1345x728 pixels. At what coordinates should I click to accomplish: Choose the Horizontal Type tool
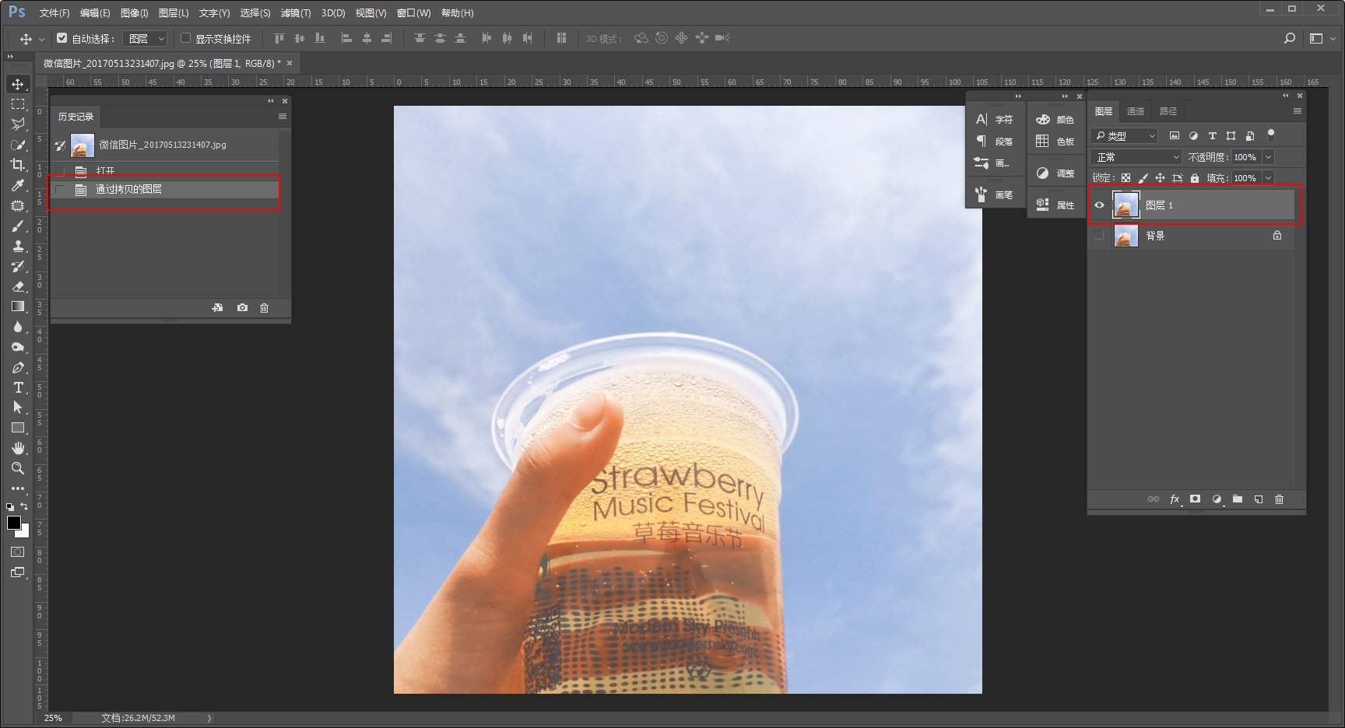(18, 387)
